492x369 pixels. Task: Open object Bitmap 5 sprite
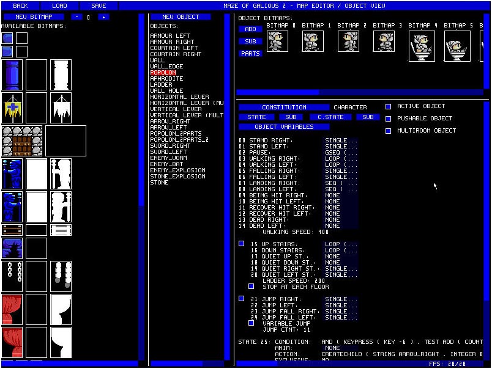(458, 46)
